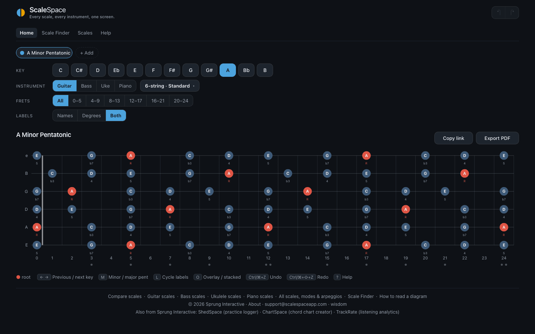Set labels to Names only
The height and width of the screenshot is (334, 535).
coord(65,115)
